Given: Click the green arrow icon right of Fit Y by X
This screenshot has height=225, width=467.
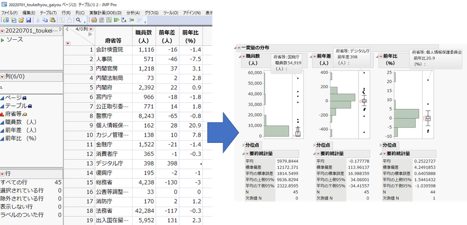Looking at the screenshot, I should 131,20.
